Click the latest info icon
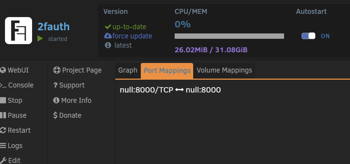 108,45
